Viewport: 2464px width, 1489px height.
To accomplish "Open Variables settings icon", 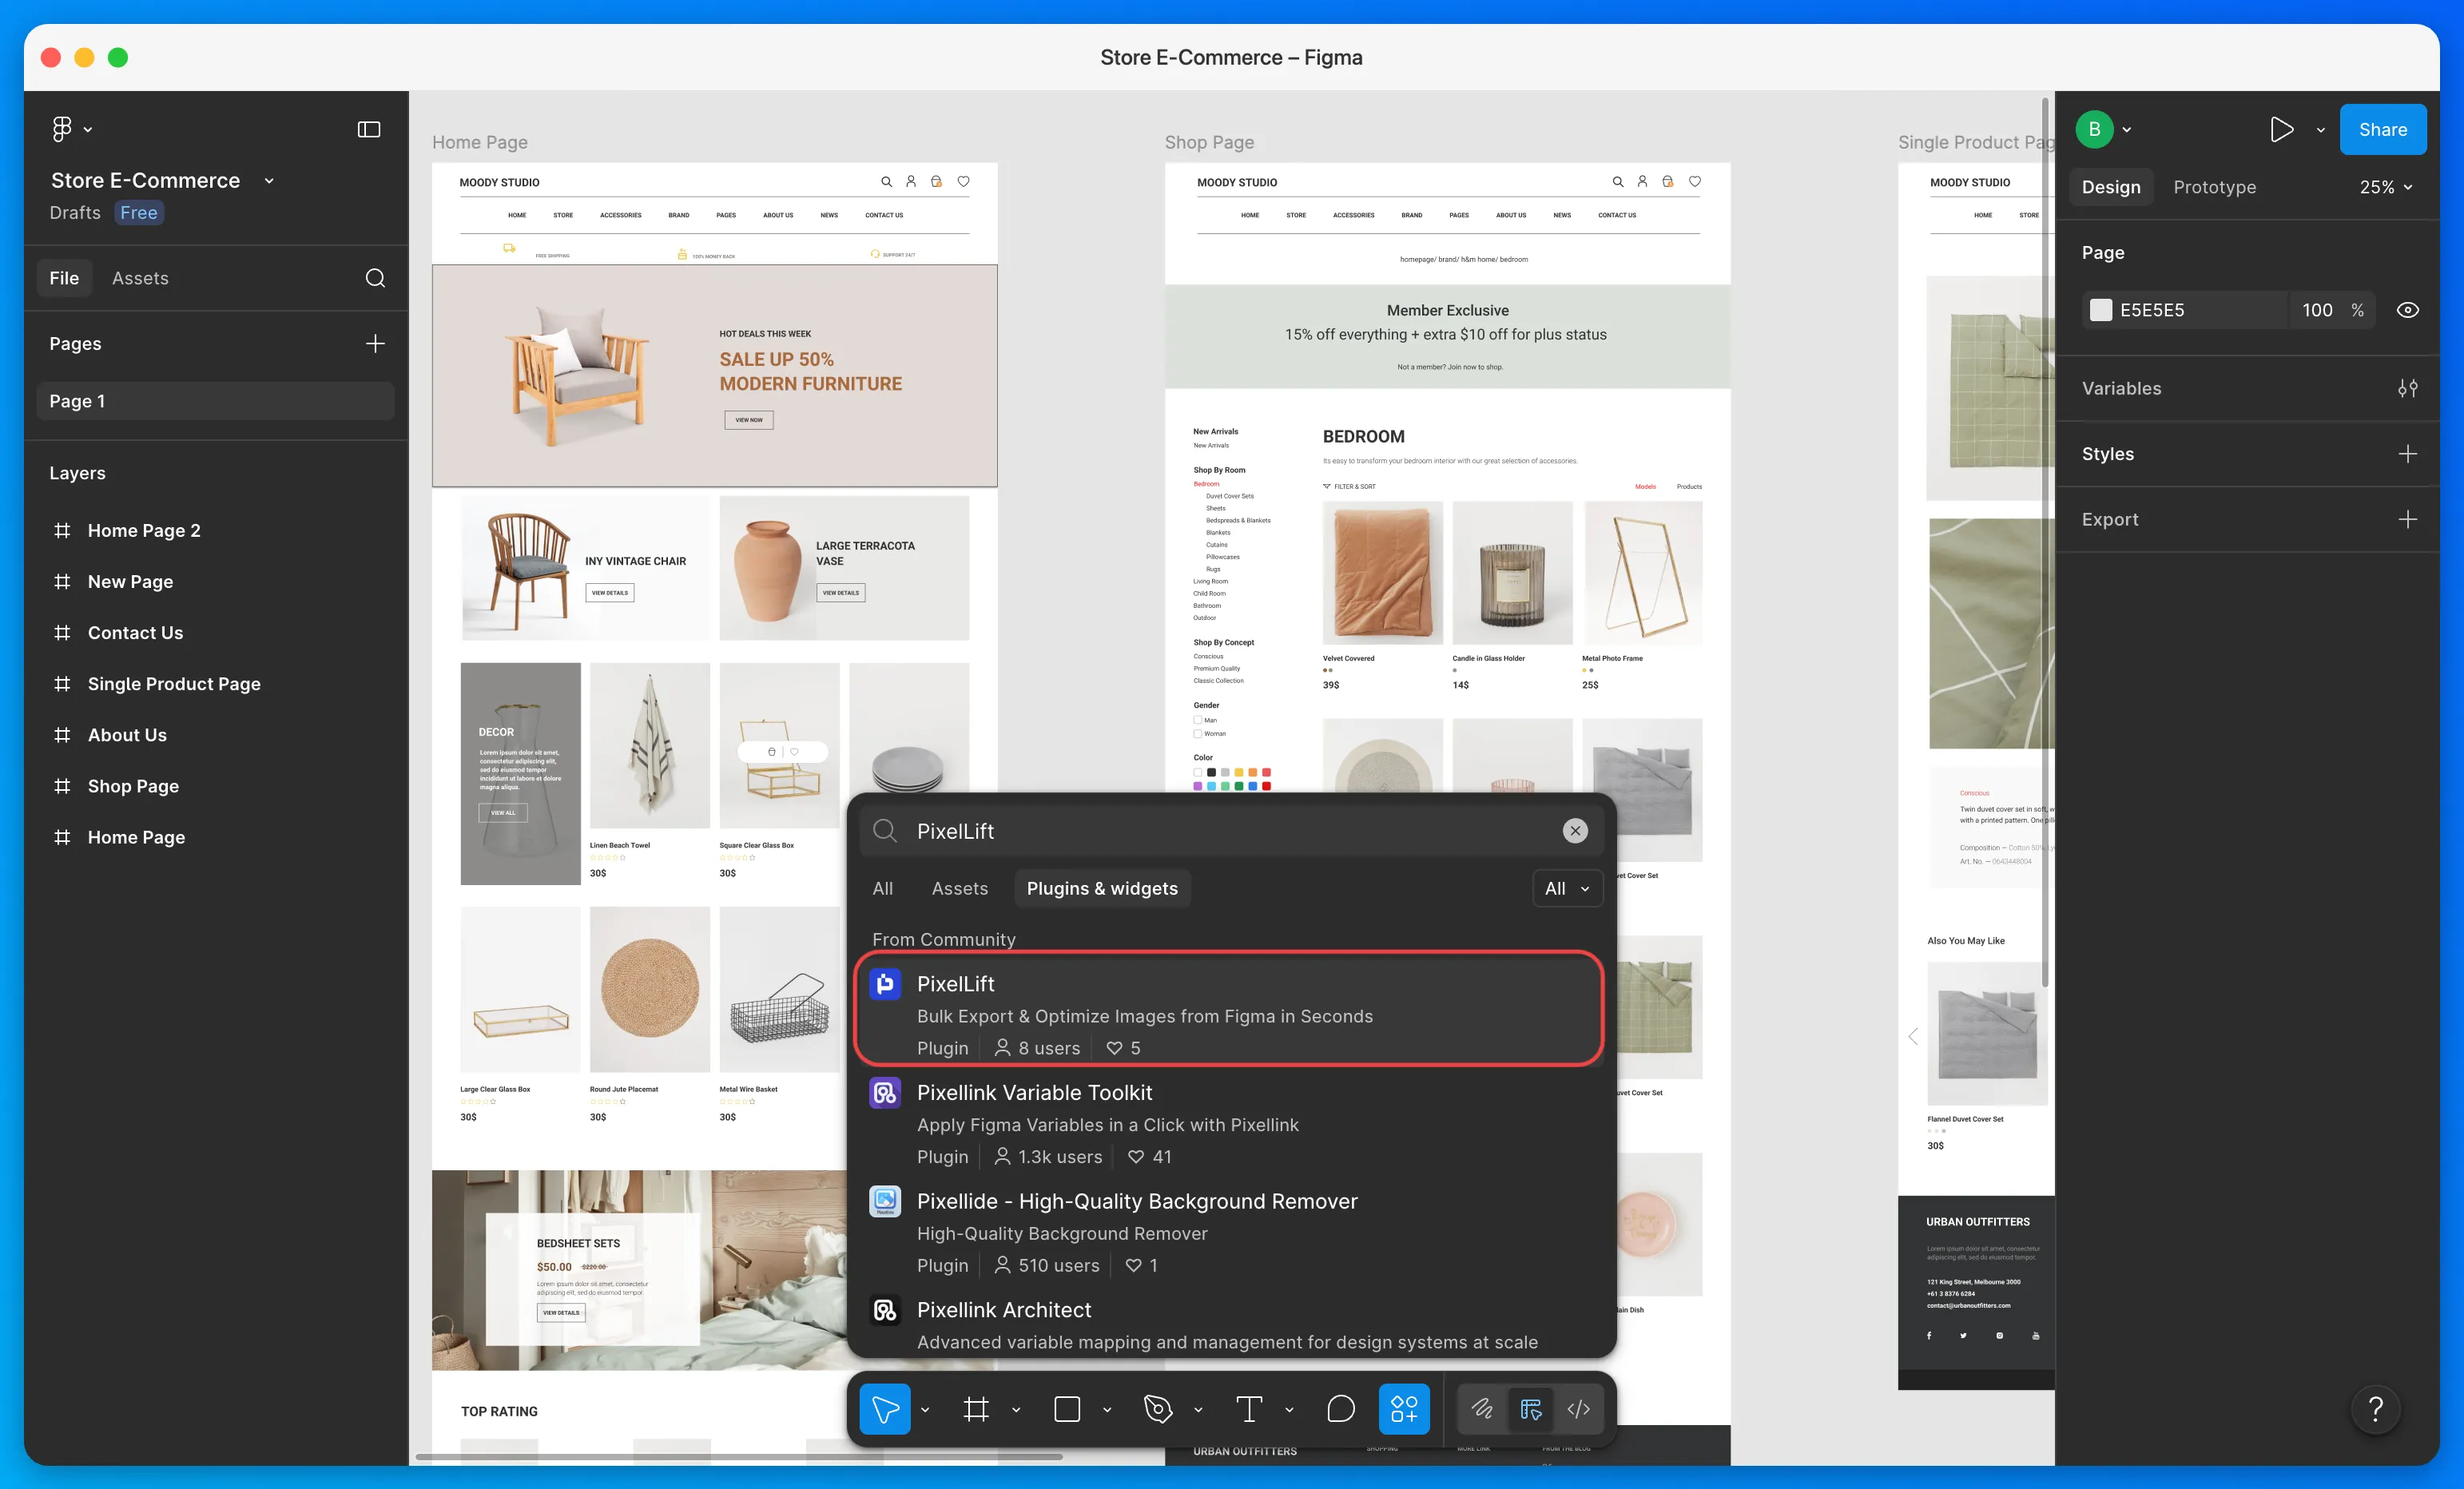I will [2408, 388].
